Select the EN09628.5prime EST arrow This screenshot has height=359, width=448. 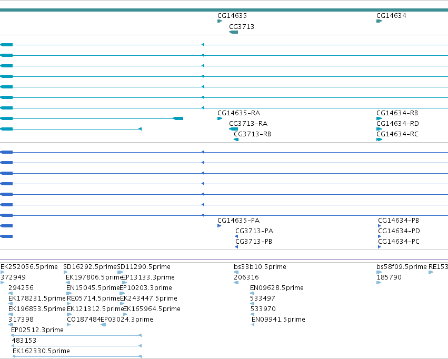coord(252,293)
